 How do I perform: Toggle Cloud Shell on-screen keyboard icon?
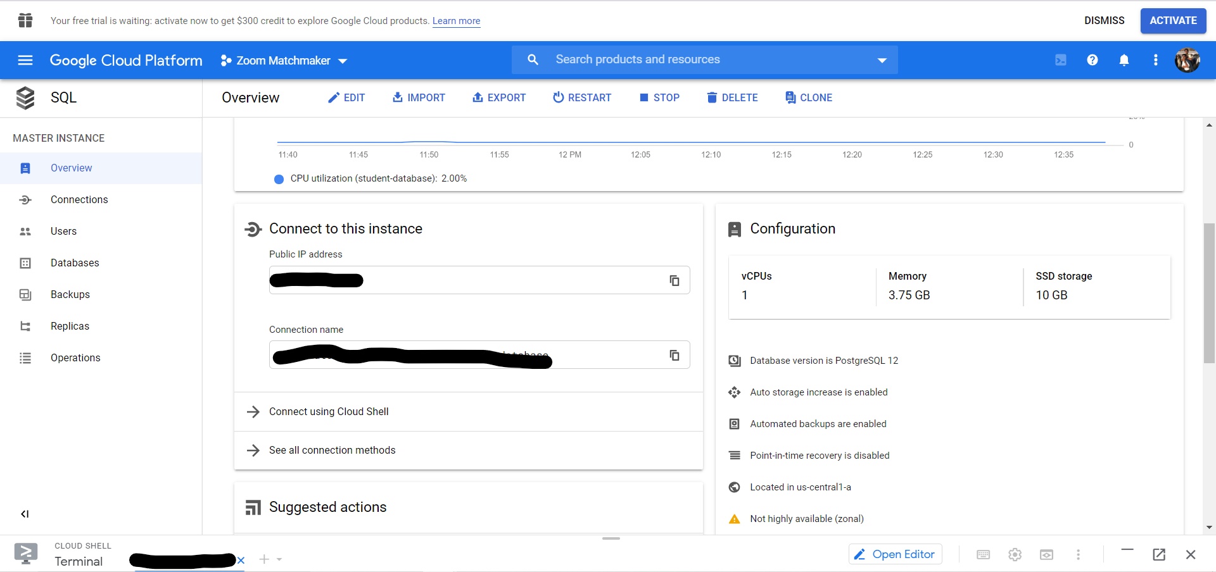[x=984, y=555]
